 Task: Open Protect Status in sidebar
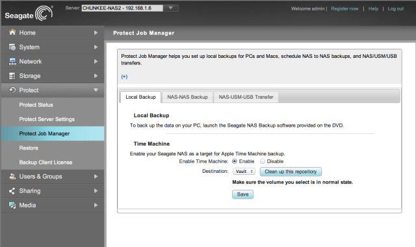pyautogui.click(x=36, y=105)
